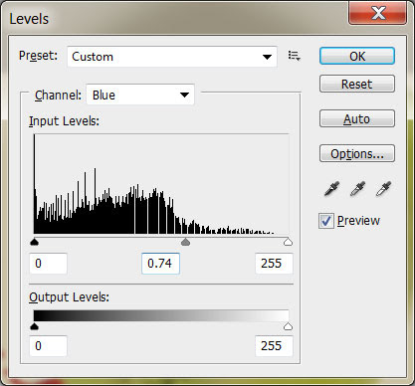Click the input white point slider
415x386 pixels.
pos(288,242)
